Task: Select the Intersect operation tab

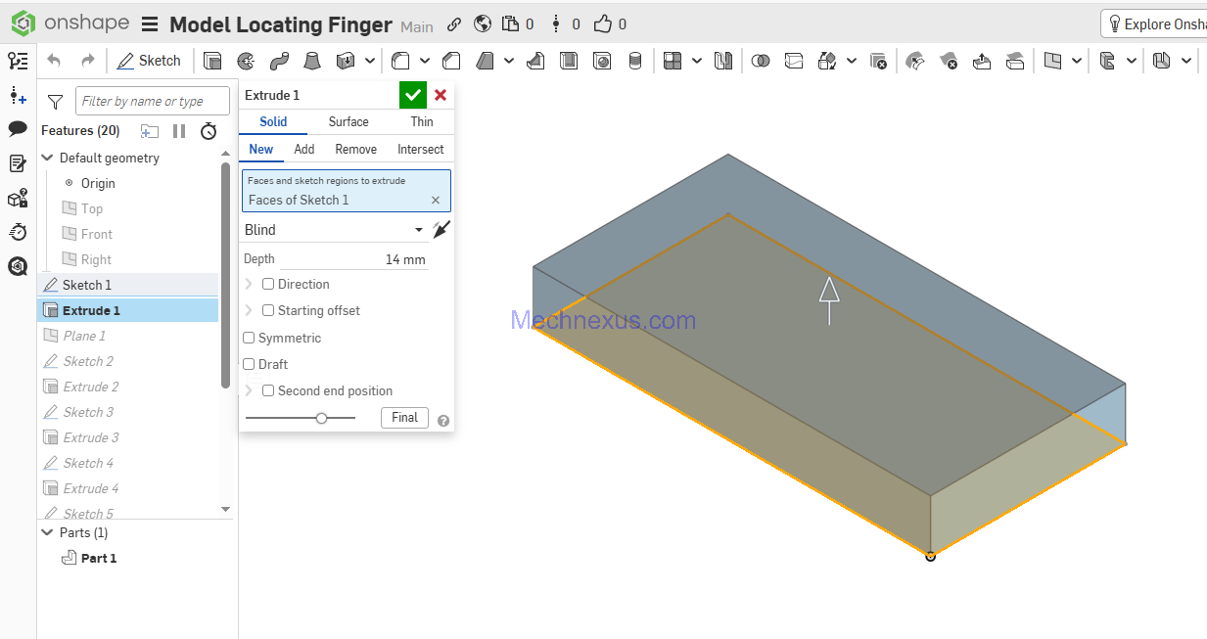Action: pyautogui.click(x=421, y=150)
